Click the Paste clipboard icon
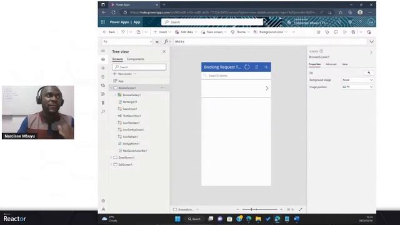Screen dimensions: 400x225 [x=138, y=32]
